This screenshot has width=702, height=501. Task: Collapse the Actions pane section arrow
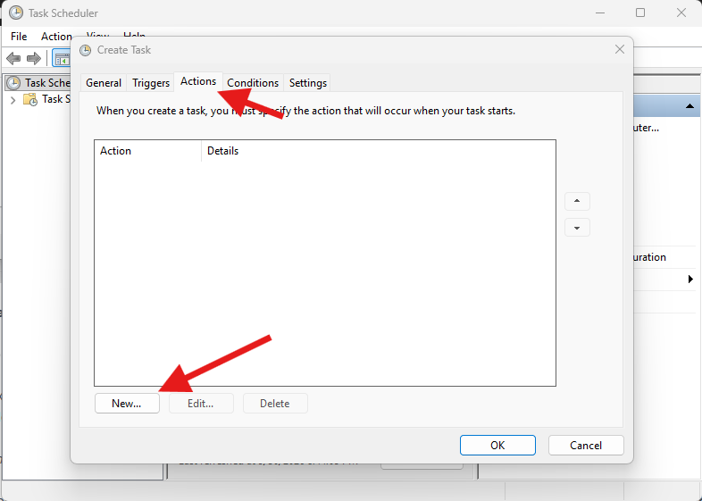click(689, 106)
